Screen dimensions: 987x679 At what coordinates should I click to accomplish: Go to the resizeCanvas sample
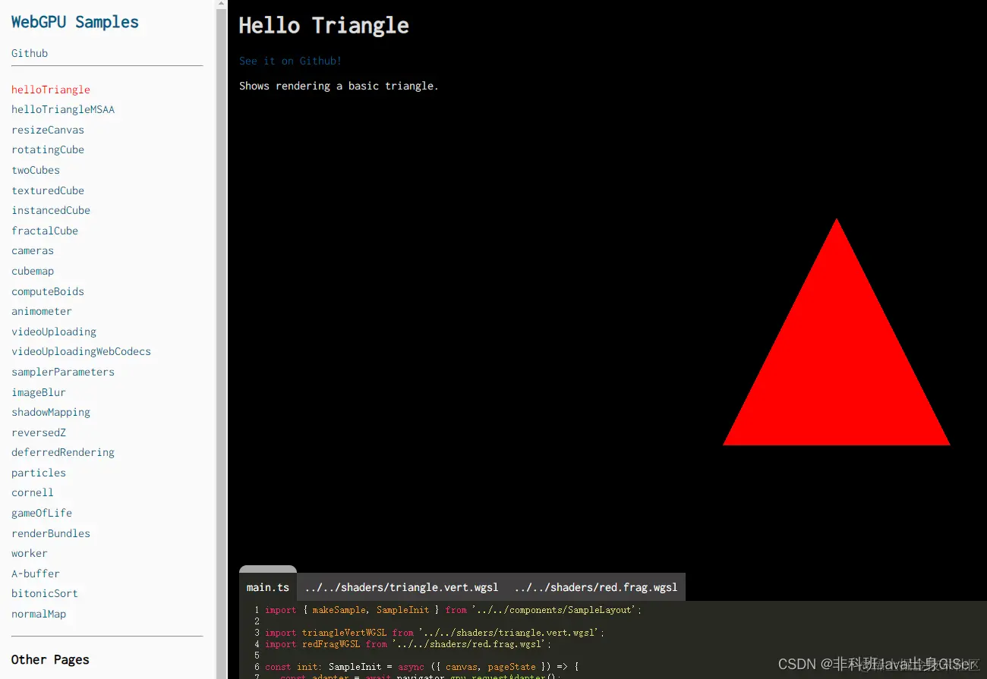(x=48, y=130)
